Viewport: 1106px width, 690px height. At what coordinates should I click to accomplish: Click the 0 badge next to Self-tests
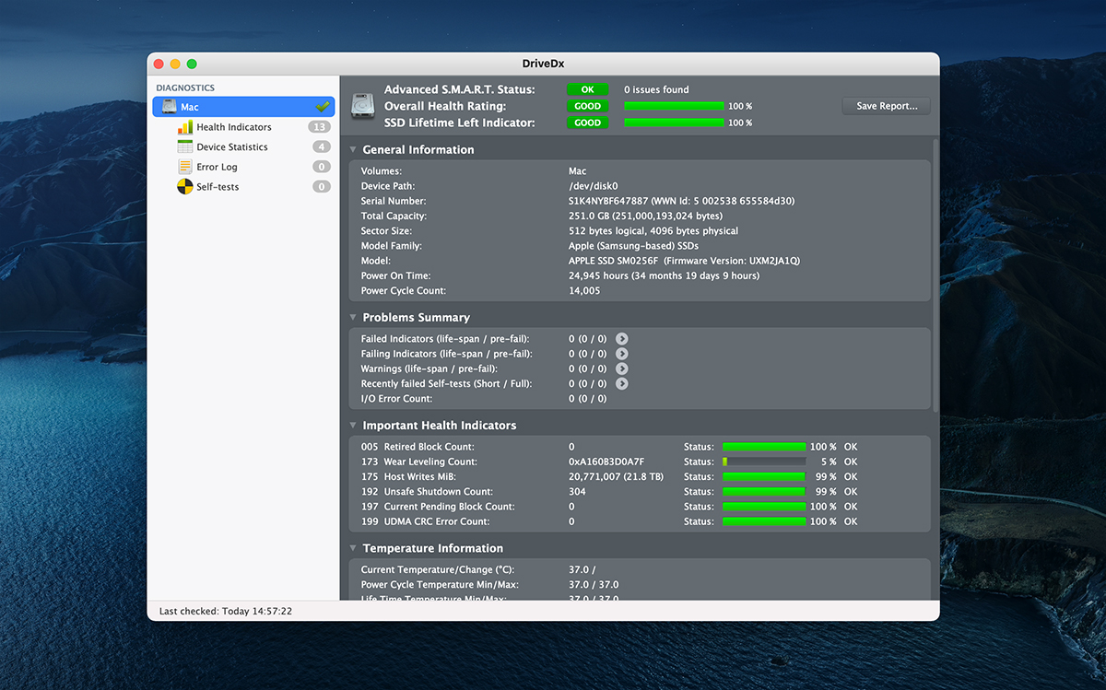pos(321,187)
